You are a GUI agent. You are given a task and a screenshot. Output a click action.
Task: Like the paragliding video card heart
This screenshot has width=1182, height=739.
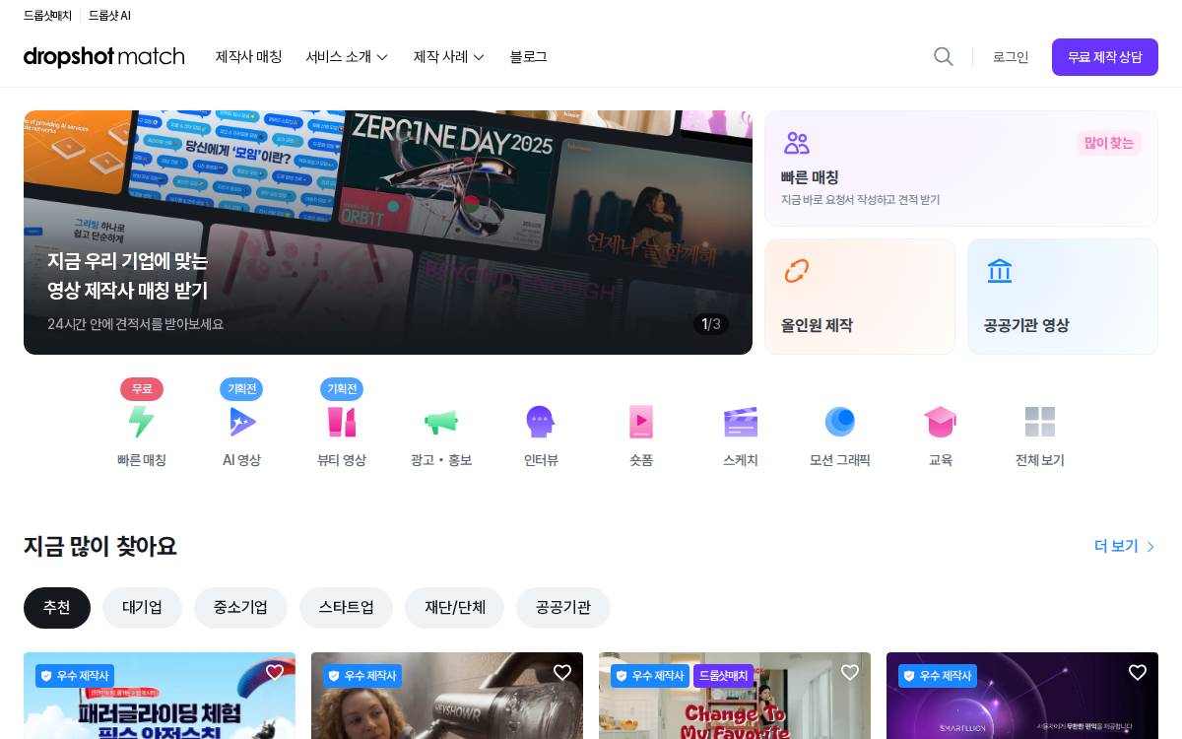pyautogui.click(x=275, y=672)
